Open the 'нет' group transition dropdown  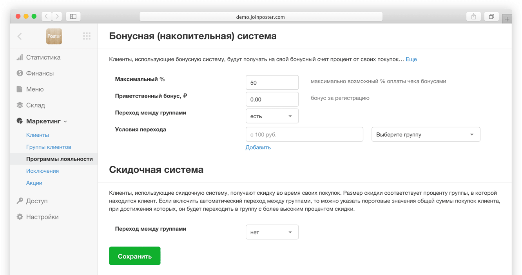(272, 232)
